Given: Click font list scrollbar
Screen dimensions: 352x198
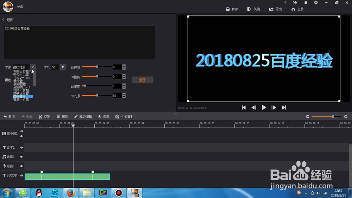Looking at the screenshot, I should tap(34, 79).
